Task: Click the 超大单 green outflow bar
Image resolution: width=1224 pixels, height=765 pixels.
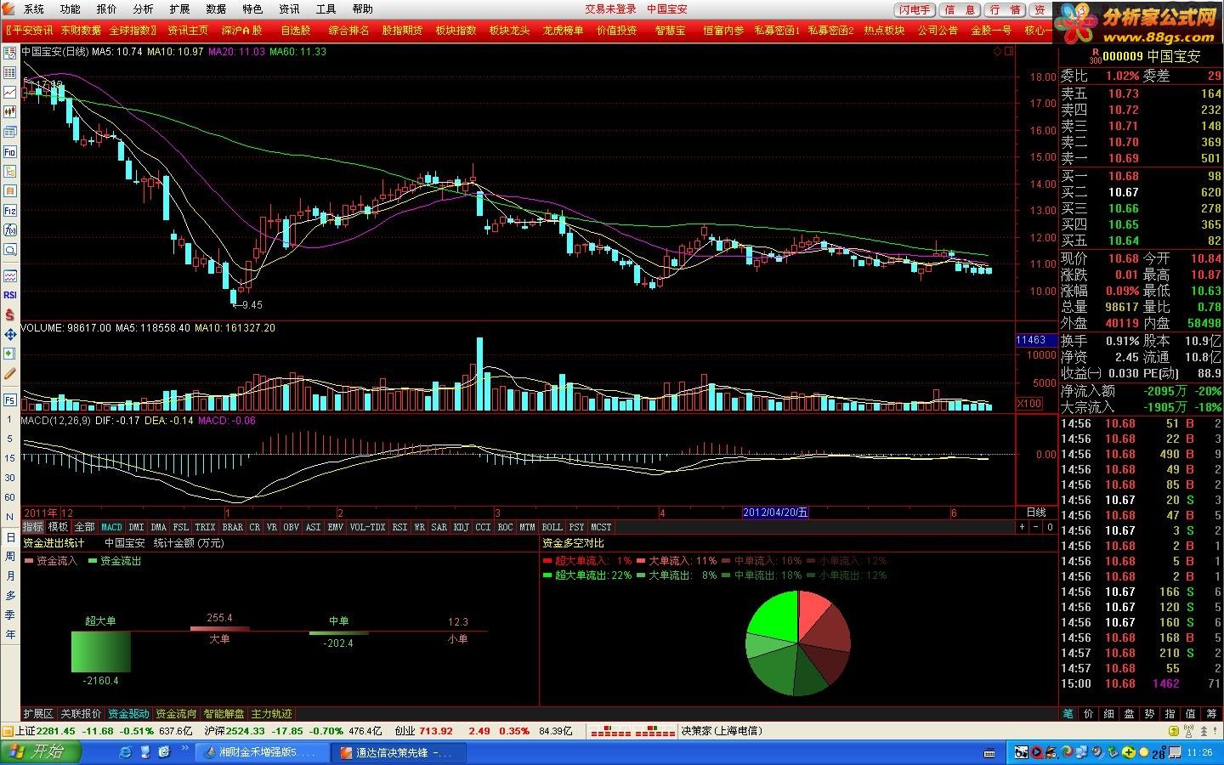Action: tap(101, 652)
